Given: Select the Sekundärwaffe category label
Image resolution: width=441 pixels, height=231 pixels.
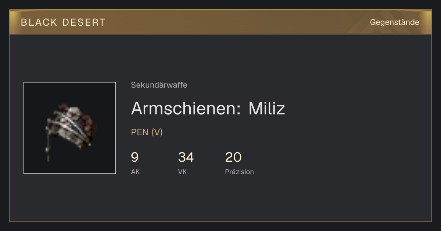Looking at the screenshot, I should point(159,85).
